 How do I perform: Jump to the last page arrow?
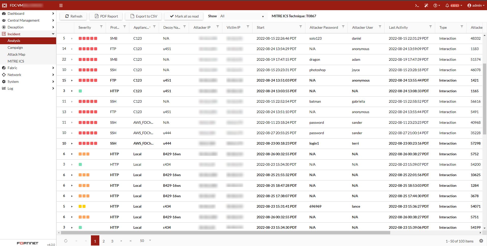pos(131,241)
